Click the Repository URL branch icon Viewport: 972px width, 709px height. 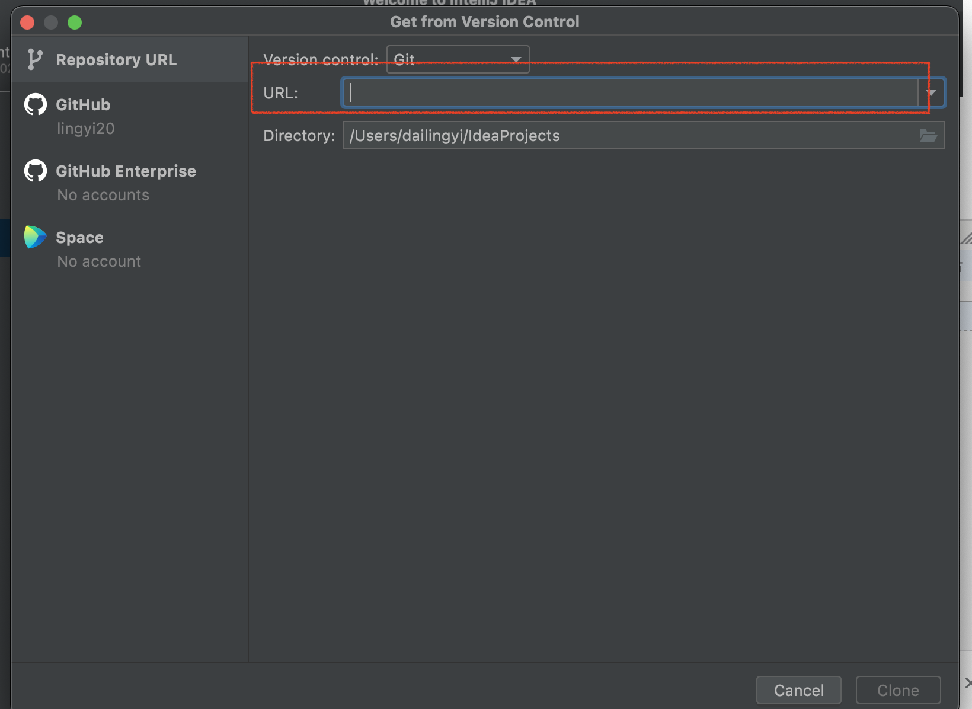coord(35,59)
